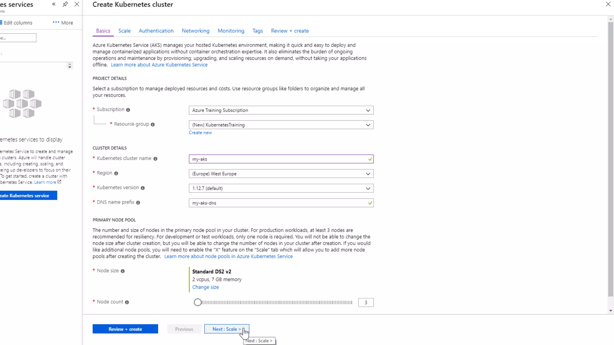The height and width of the screenshot is (345, 614).
Task: Click the Node count slider handle
Action: click(x=198, y=302)
